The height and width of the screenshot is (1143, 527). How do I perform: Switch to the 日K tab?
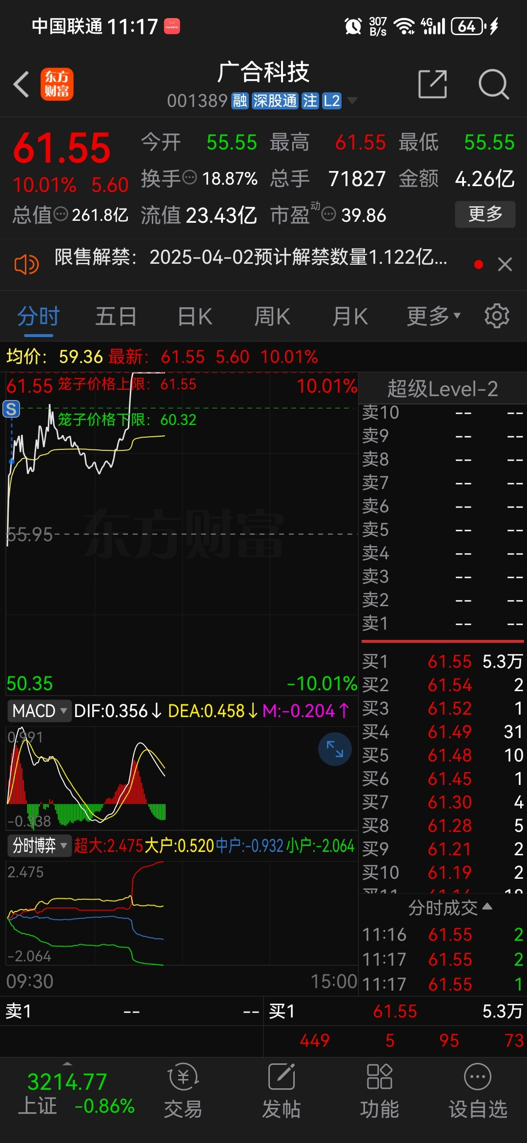coord(195,316)
